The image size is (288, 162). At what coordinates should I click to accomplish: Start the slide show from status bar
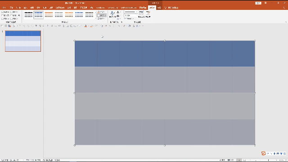256,160
